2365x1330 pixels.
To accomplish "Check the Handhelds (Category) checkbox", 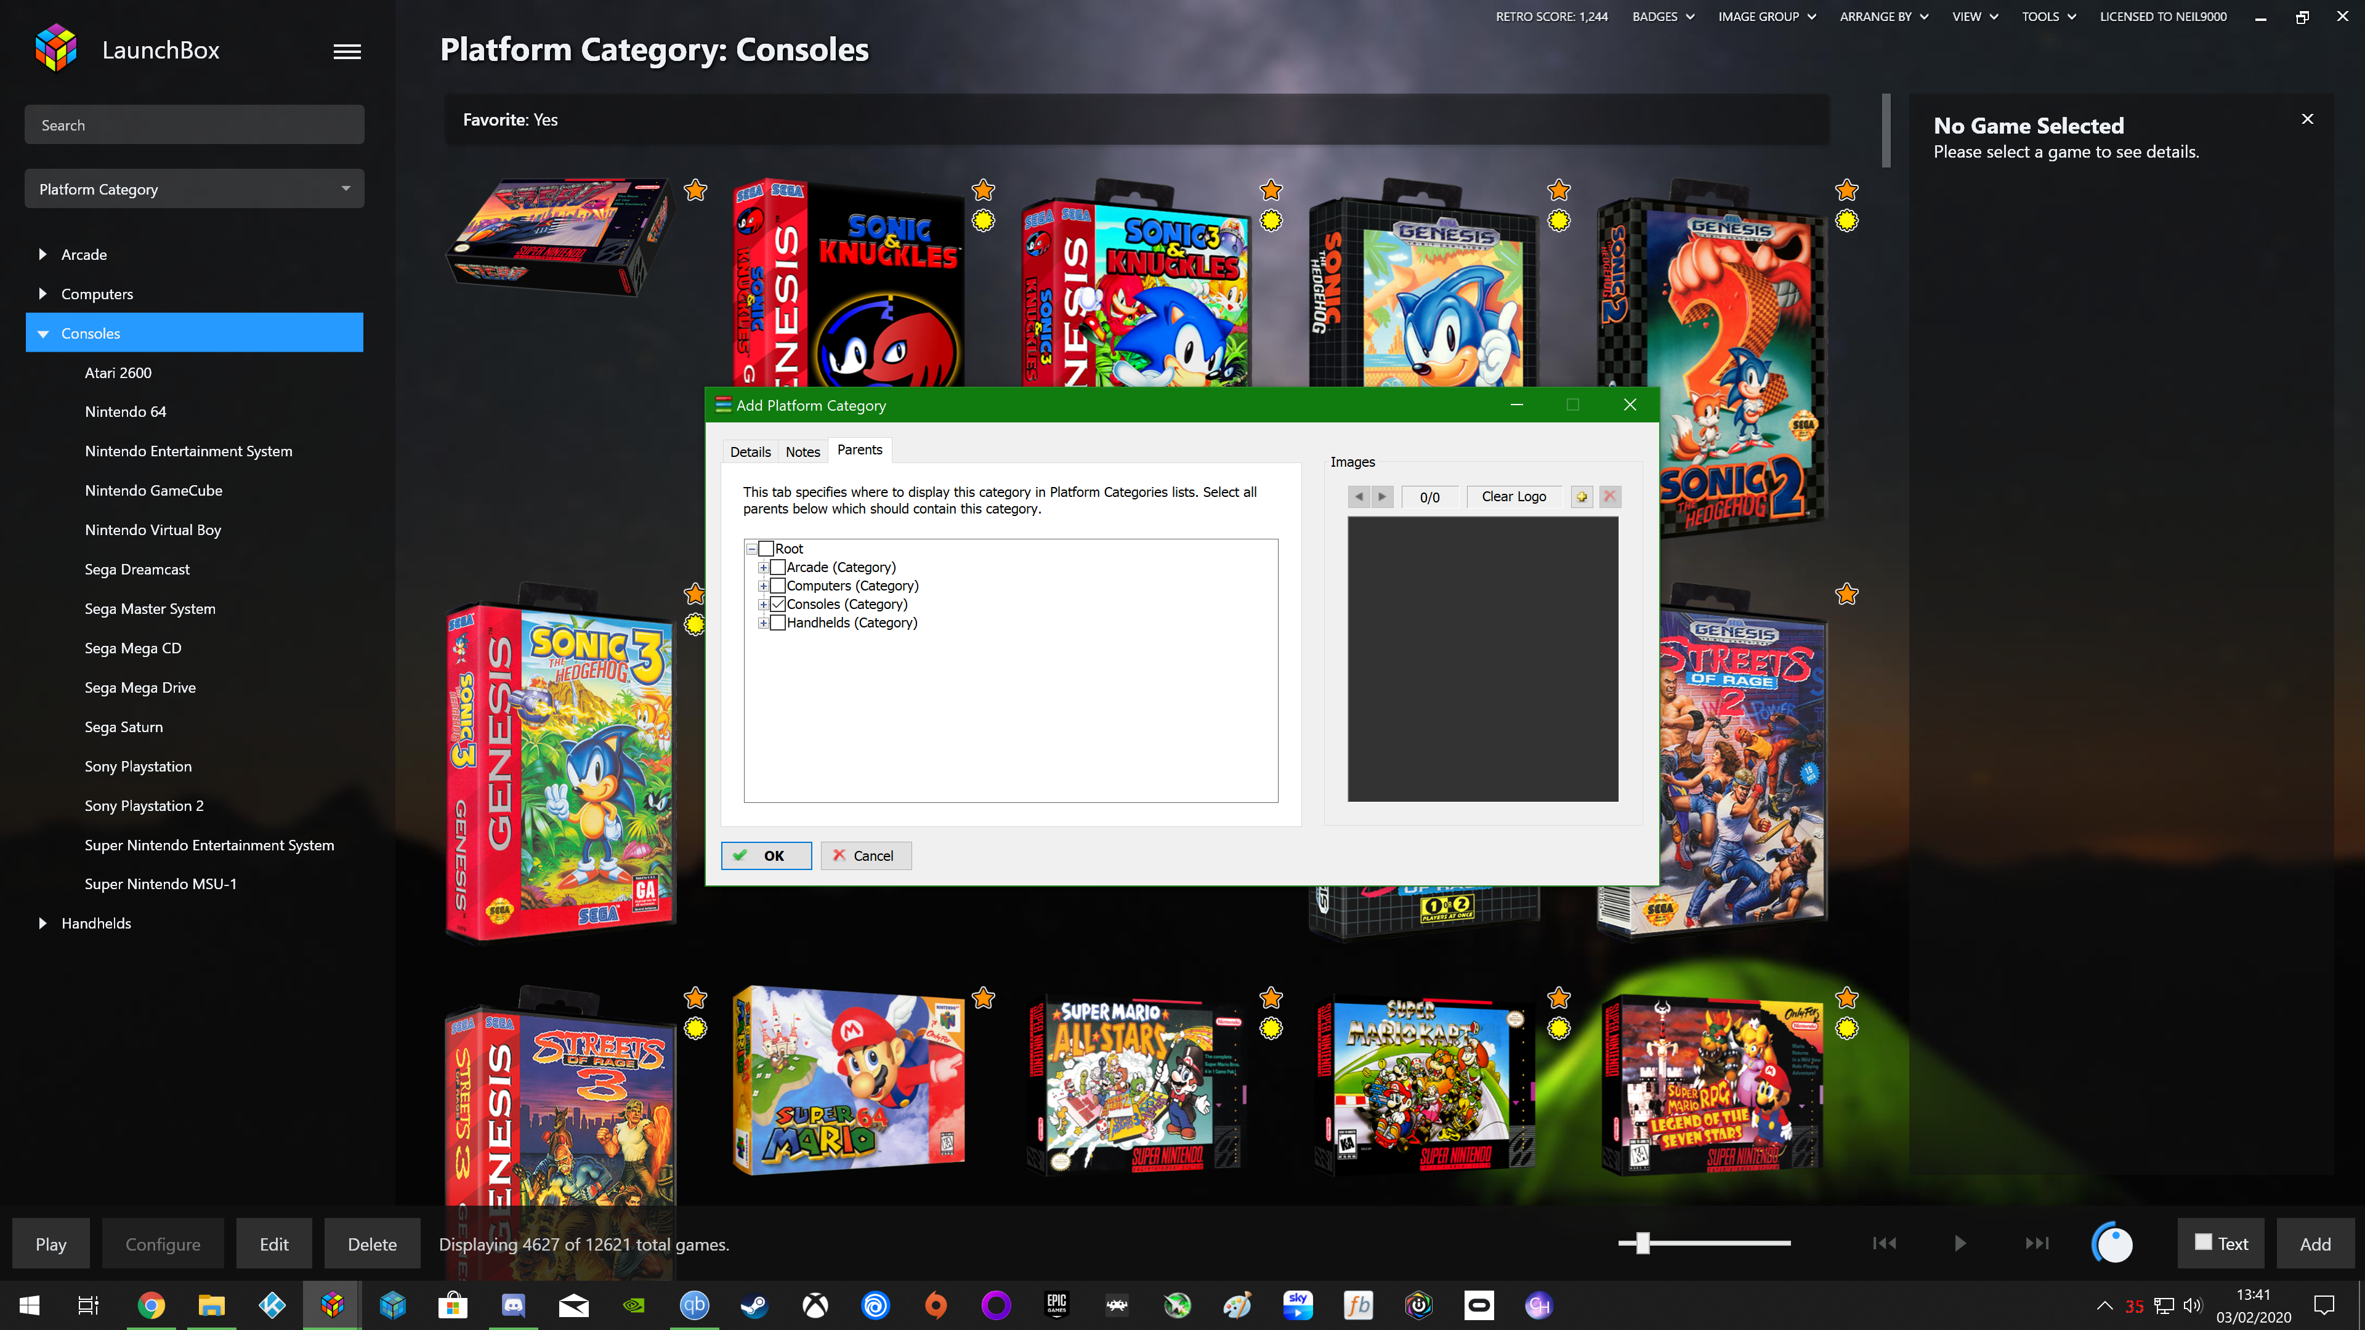I will [x=778, y=623].
